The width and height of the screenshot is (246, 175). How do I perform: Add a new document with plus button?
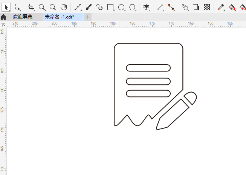87,17
